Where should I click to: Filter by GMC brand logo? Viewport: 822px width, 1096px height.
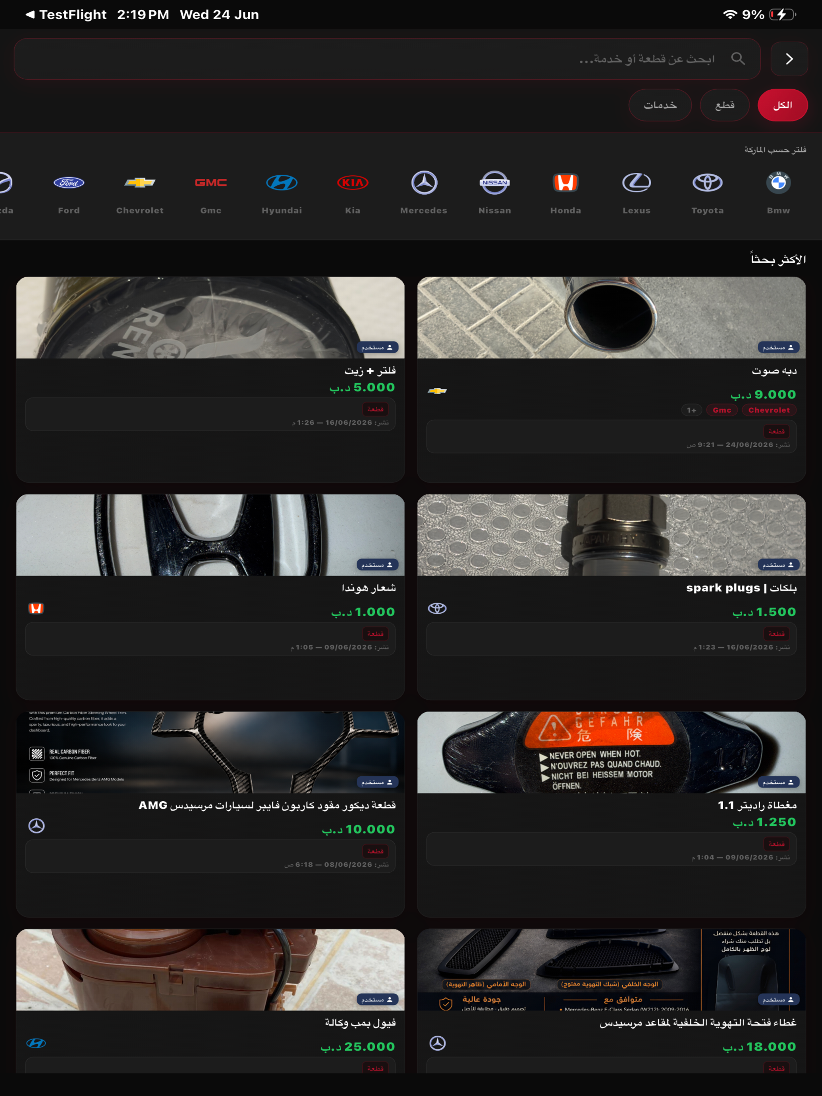coord(211,183)
